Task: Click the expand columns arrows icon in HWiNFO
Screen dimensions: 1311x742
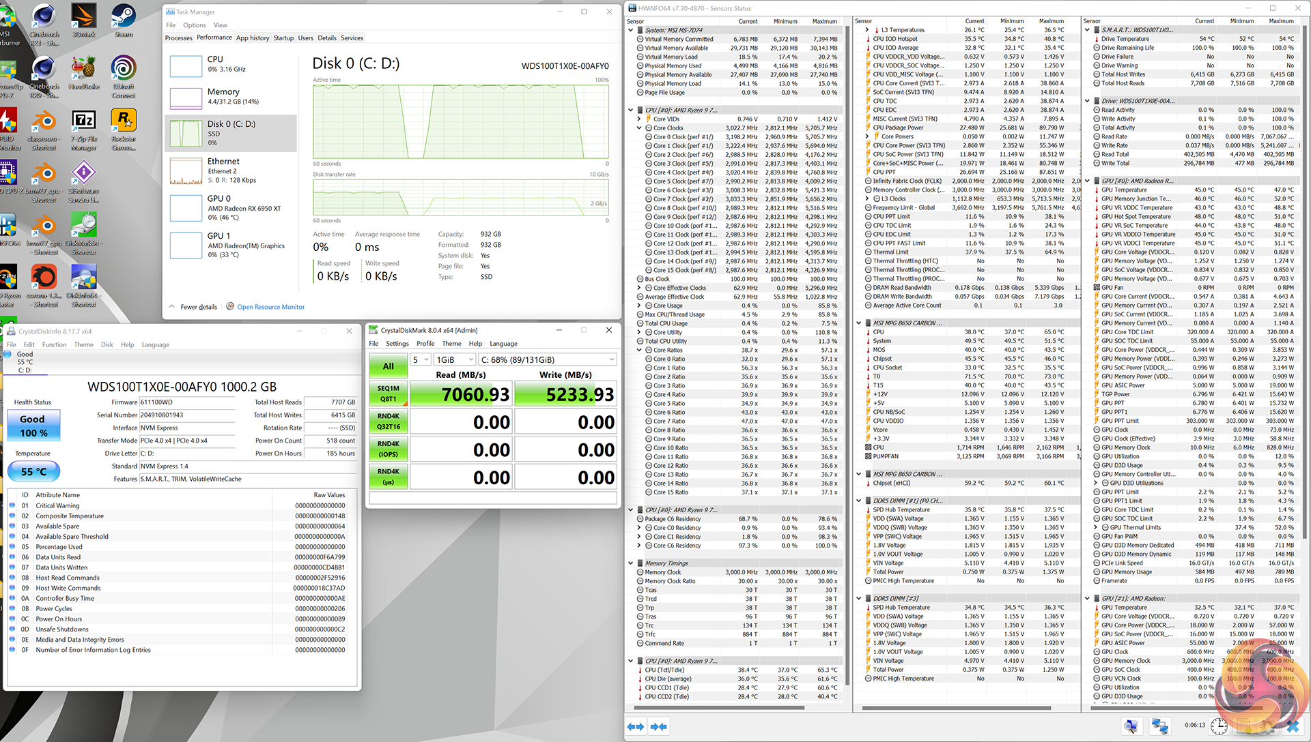Action: [635, 726]
